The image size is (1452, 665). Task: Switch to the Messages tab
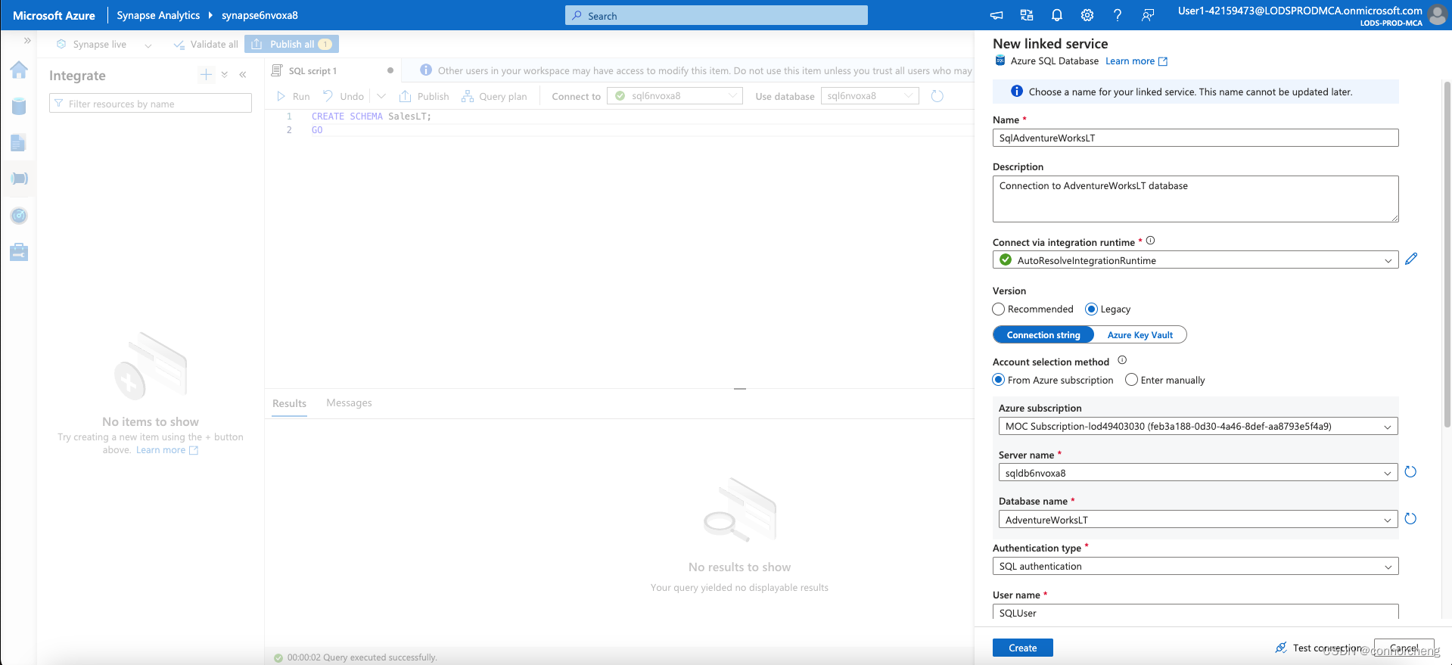(x=349, y=403)
